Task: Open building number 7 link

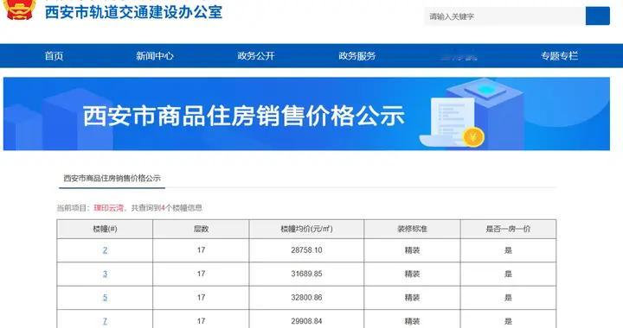Action: 105,321
